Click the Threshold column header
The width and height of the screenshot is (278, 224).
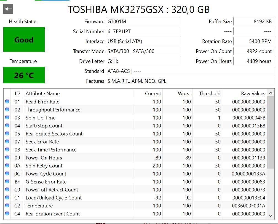207,94
